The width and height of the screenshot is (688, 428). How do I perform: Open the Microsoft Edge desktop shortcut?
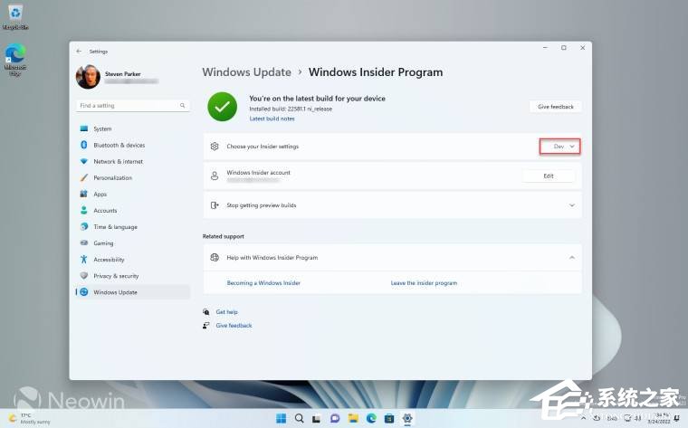pyautogui.click(x=15, y=59)
